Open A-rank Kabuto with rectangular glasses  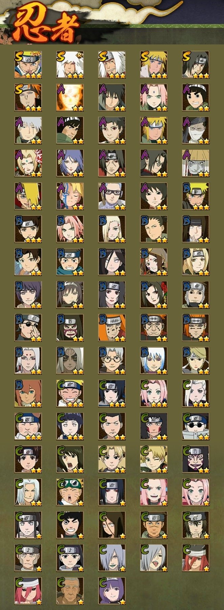click(112, 196)
